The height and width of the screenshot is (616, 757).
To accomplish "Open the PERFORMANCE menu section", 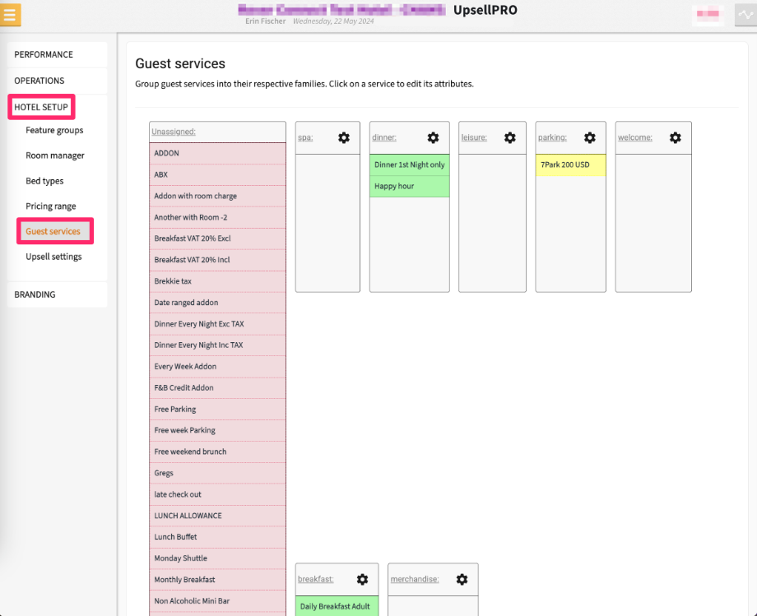I will pos(58,54).
